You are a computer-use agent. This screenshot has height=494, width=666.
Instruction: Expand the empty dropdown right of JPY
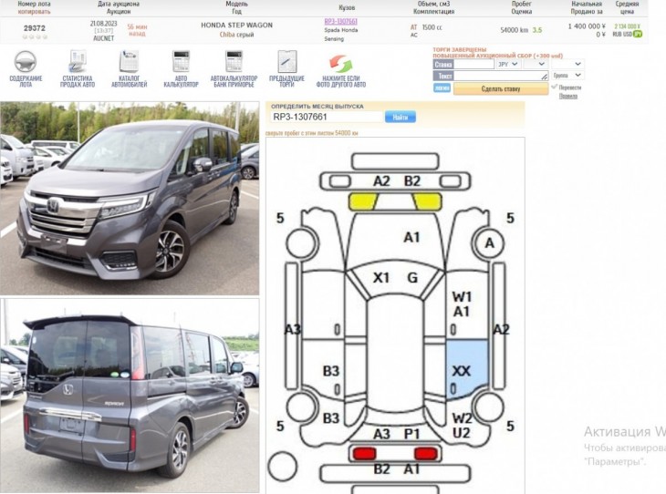[x=535, y=64]
